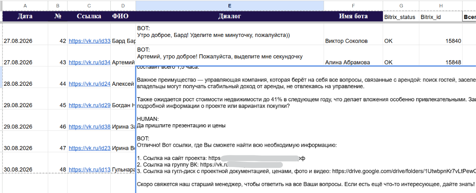This screenshot has height=193, width=476.
Task: Select bot name Виктор Соколов
Action: [x=353, y=34]
